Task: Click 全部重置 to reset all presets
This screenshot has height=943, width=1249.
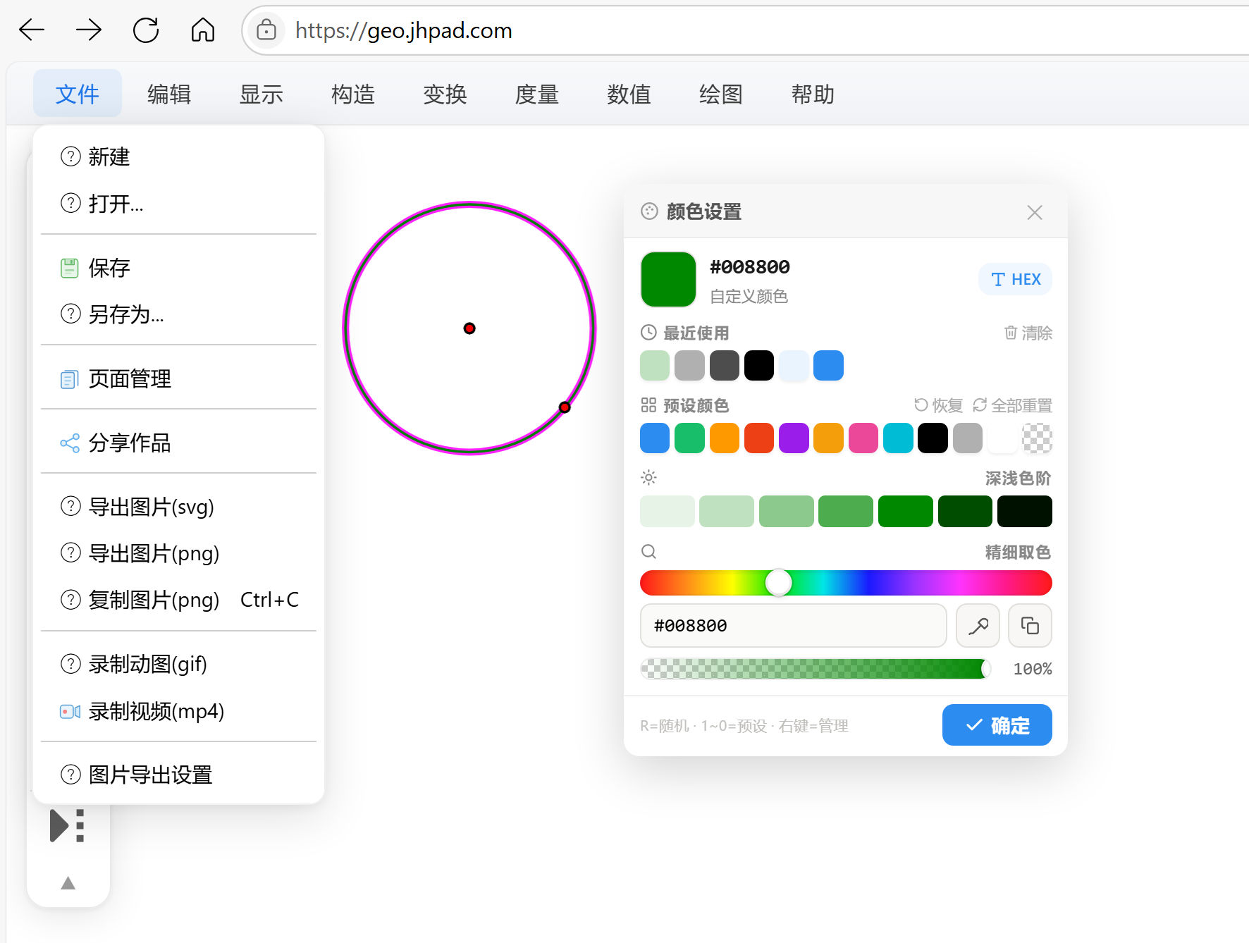Action: (x=1012, y=405)
